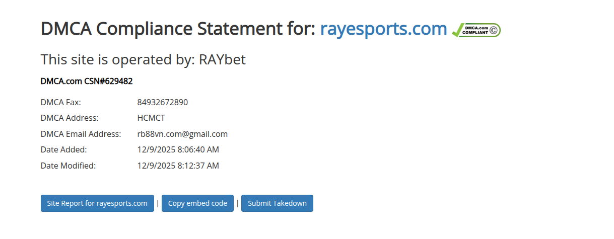
Task: Click the HCMCT address value
Action: pos(151,118)
